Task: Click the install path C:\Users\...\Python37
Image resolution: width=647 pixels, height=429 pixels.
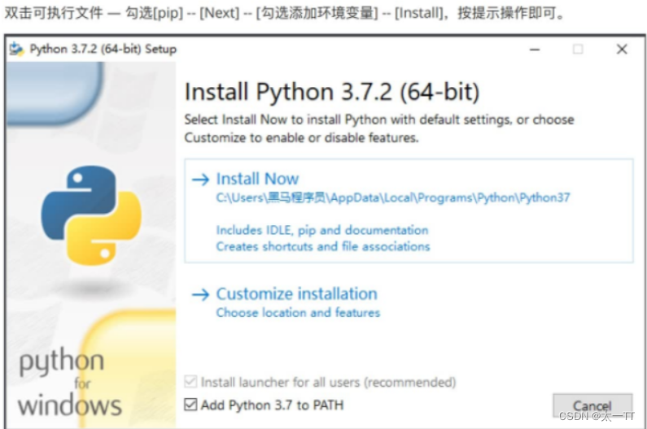Action: click(x=393, y=197)
